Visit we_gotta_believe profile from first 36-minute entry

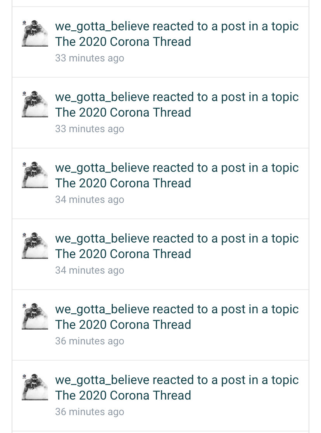point(102,309)
